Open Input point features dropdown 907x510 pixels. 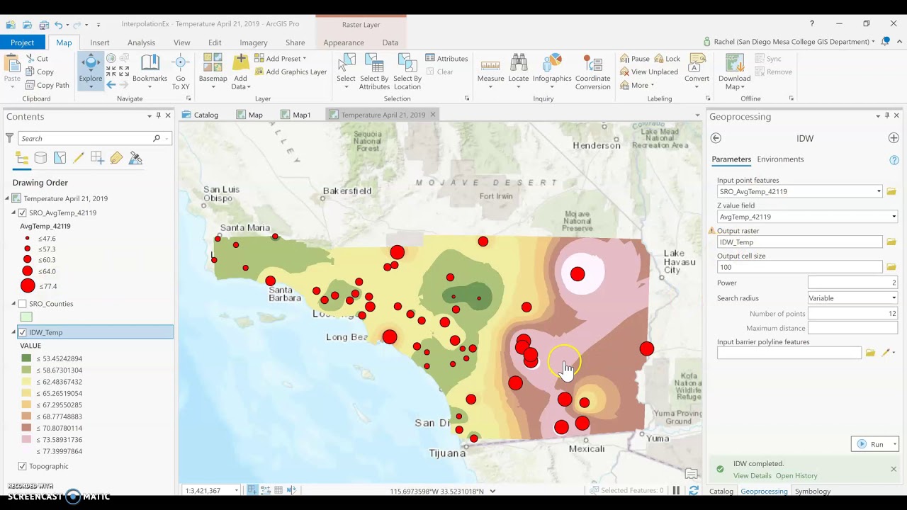[879, 191]
